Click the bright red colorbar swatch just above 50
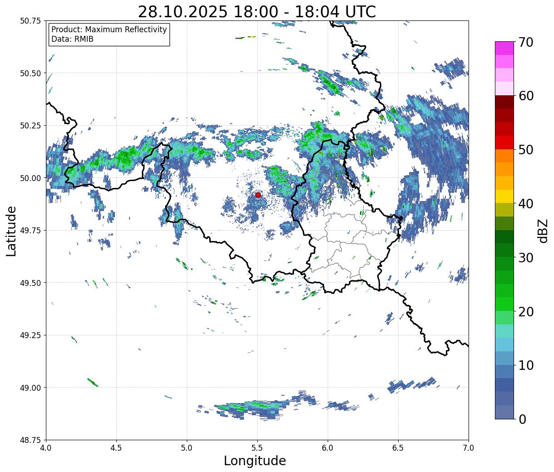This screenshot has width=554, height=472. 504,142
